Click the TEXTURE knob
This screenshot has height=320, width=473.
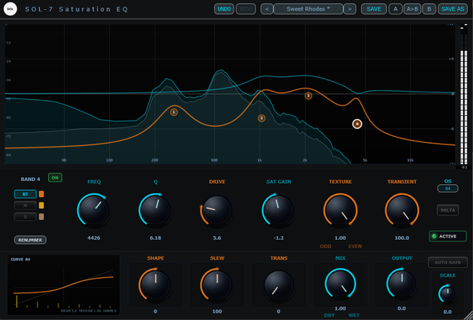click(x=340, y=210)
